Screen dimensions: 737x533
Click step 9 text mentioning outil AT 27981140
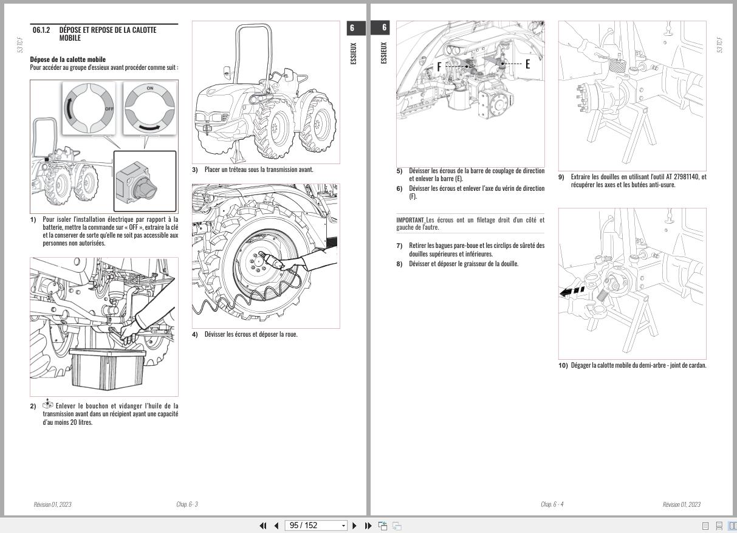(x=639, y=181)
